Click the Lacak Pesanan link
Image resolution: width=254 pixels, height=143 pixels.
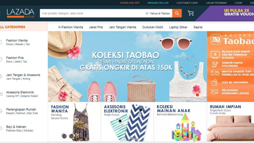(216, 3)
